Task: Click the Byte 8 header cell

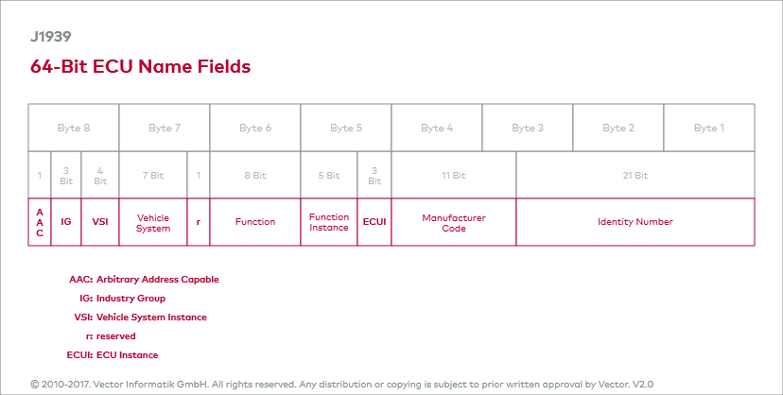Action: [x=74, y=128]
